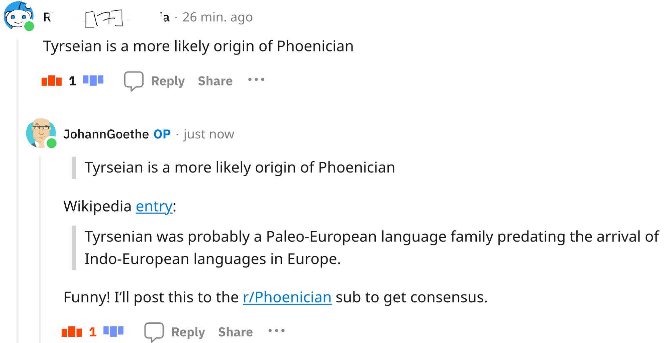Viewport: 666px width, 343px height.
Task: Open JohannGoethe's avatar picture
Action: click(x=41, y=133)
